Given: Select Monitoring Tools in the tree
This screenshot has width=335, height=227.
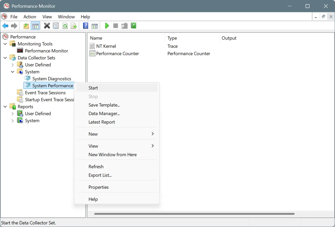Looking at the screenshot, I should pos(35,44).
